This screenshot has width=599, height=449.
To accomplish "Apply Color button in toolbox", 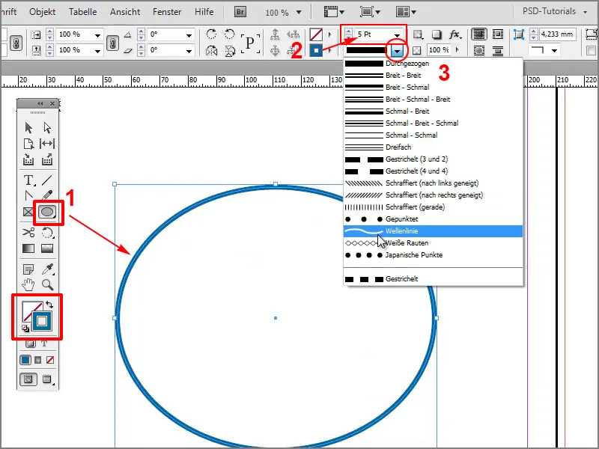I will click(x=25, y=360).
